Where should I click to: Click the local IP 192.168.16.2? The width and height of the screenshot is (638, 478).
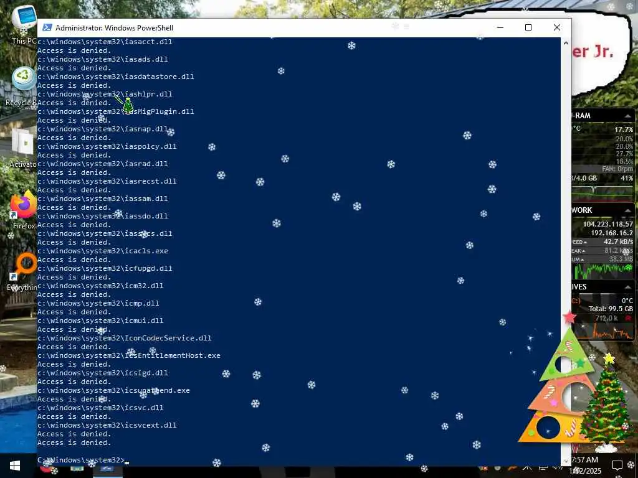pyautogui.click(x=612, y=233)
